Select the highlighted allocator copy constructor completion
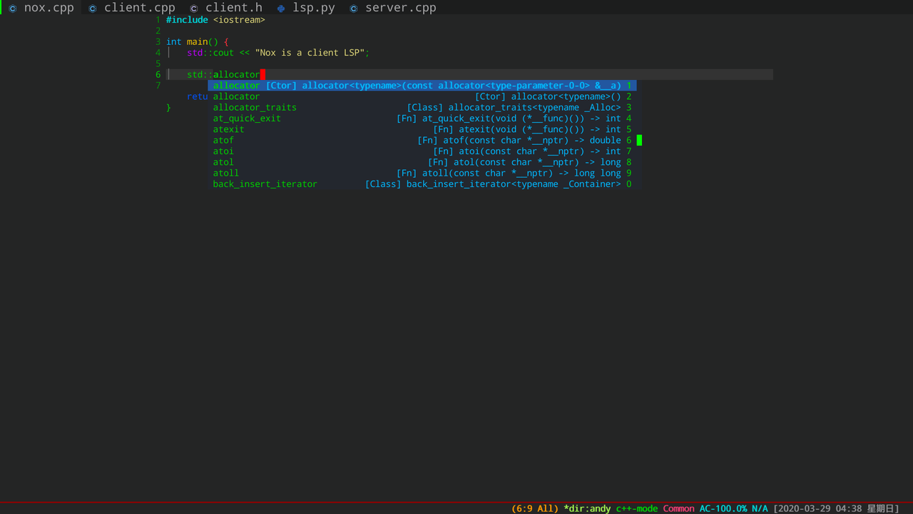This screenshot has width=913, height=514. pos(422,86)
